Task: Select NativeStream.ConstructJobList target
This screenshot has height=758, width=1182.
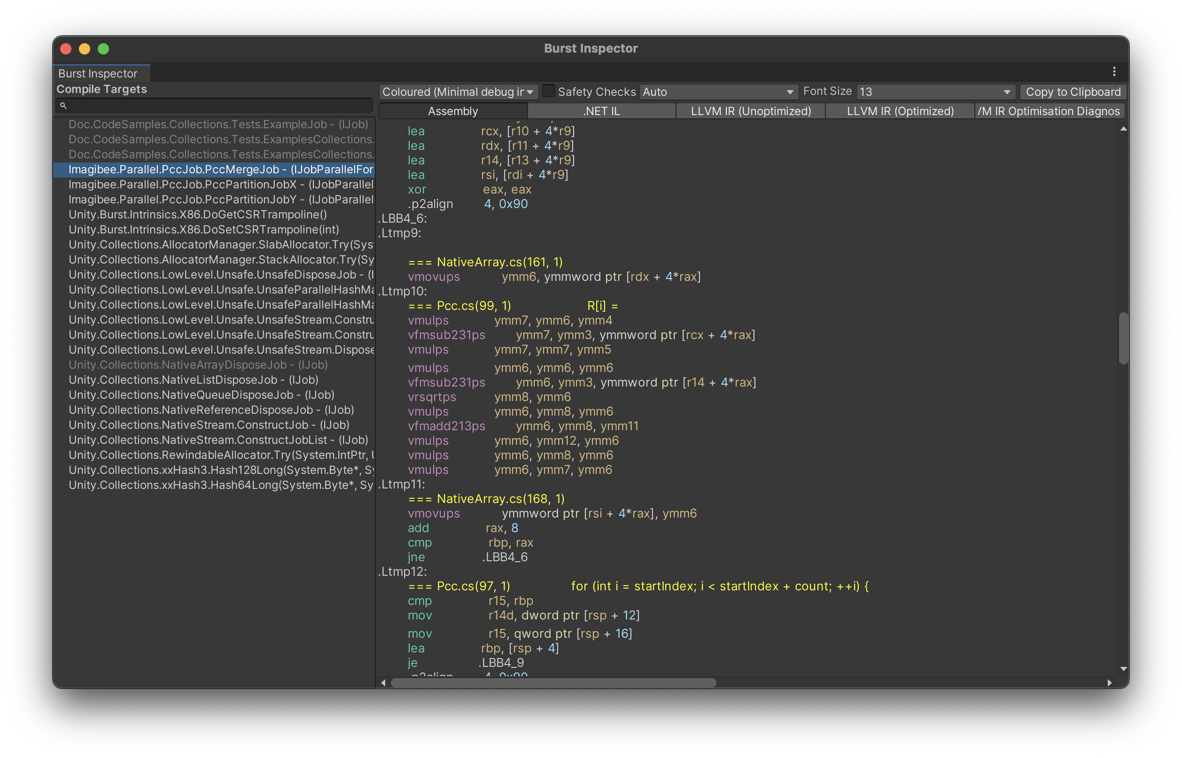Action: click(214, 440)
